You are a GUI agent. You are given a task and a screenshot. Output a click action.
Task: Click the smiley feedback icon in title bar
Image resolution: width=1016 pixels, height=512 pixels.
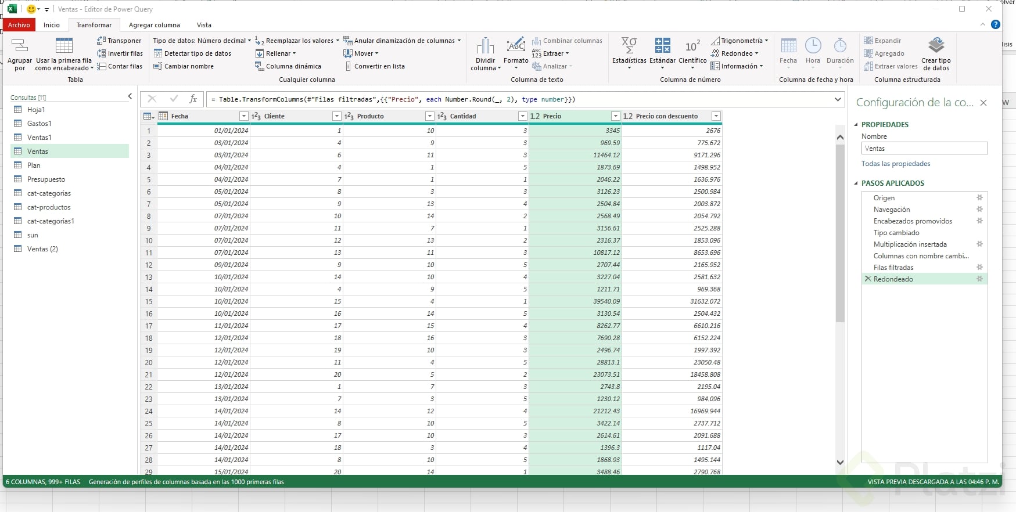(x=31, y=9)
